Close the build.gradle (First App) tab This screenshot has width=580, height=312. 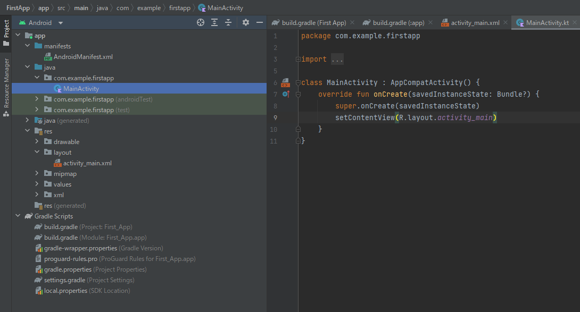(x=352, y=23)
